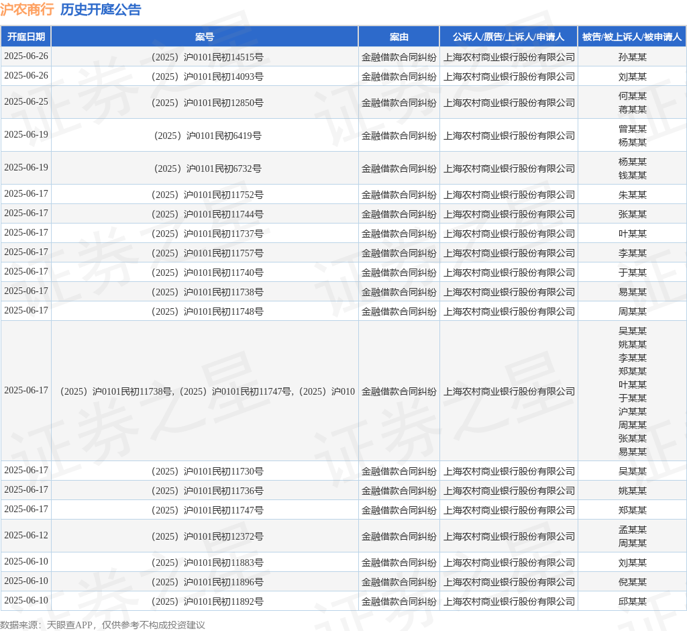Click 金融借款合同纠纷 in the 14515号 row

click(x=399, y=57)
